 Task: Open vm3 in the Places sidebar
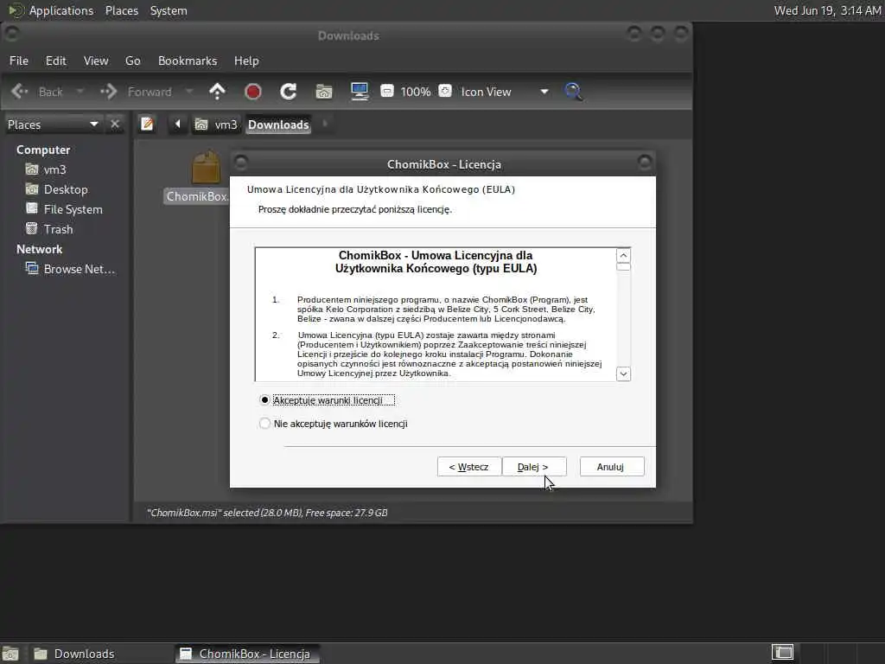[47, 169]
